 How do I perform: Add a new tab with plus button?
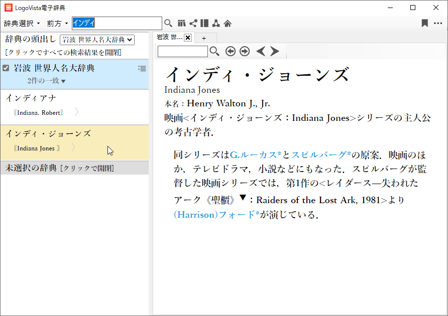point(204,38)
